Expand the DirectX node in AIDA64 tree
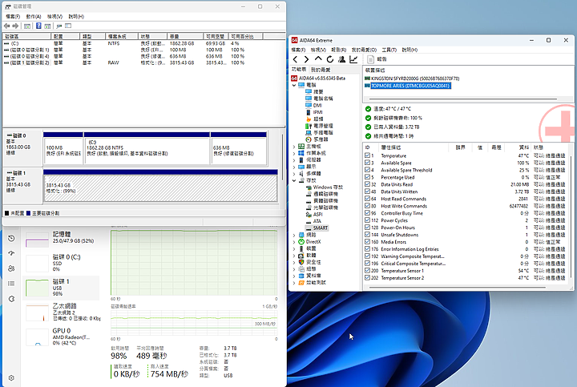Viewport: 577px width, 387px height. click(x=294, y=242)
